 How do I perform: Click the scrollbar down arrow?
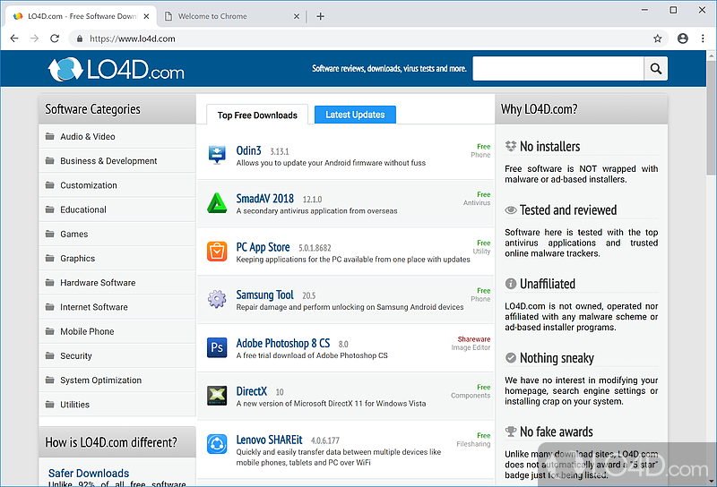pyautogui.click(x=711, y=481)
